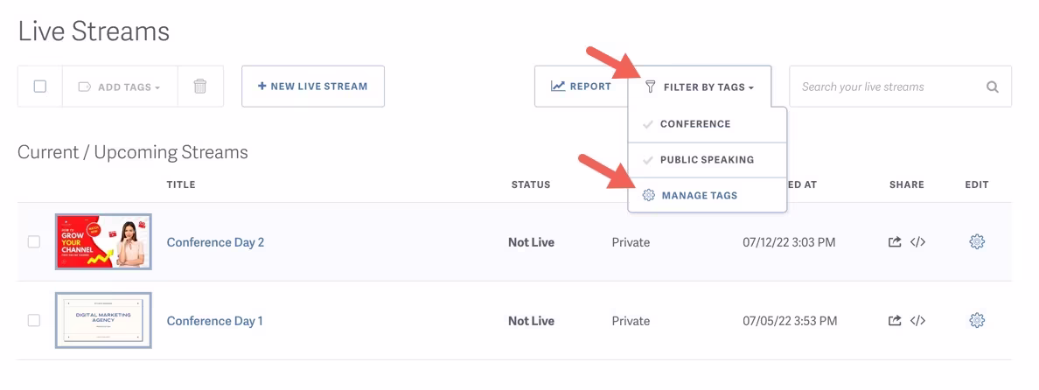Toggle the select-all checkbox in toolbar
Viewport: 1039px width, 390px height.
point(39,86)
